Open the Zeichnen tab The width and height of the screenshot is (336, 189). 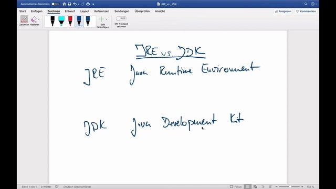[x=54, y=11]
